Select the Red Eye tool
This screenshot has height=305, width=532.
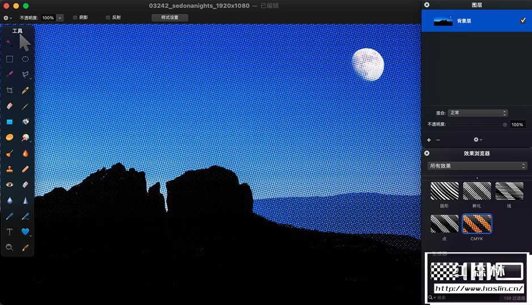point(10,185)
